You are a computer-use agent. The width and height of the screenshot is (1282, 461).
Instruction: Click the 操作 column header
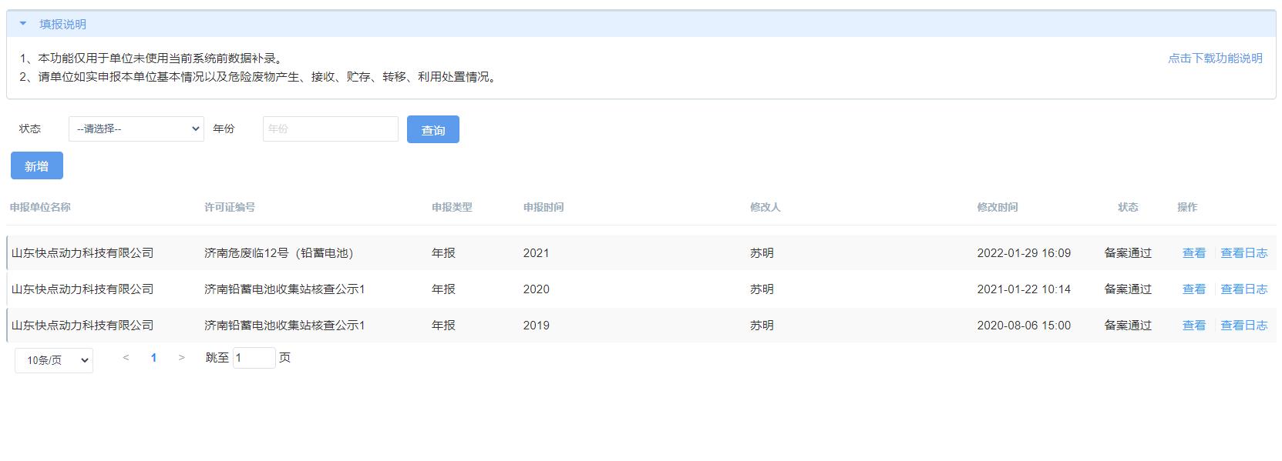(1187, 207)
